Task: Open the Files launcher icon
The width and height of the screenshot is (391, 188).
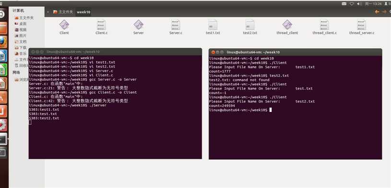Action: tap(3, 28)
